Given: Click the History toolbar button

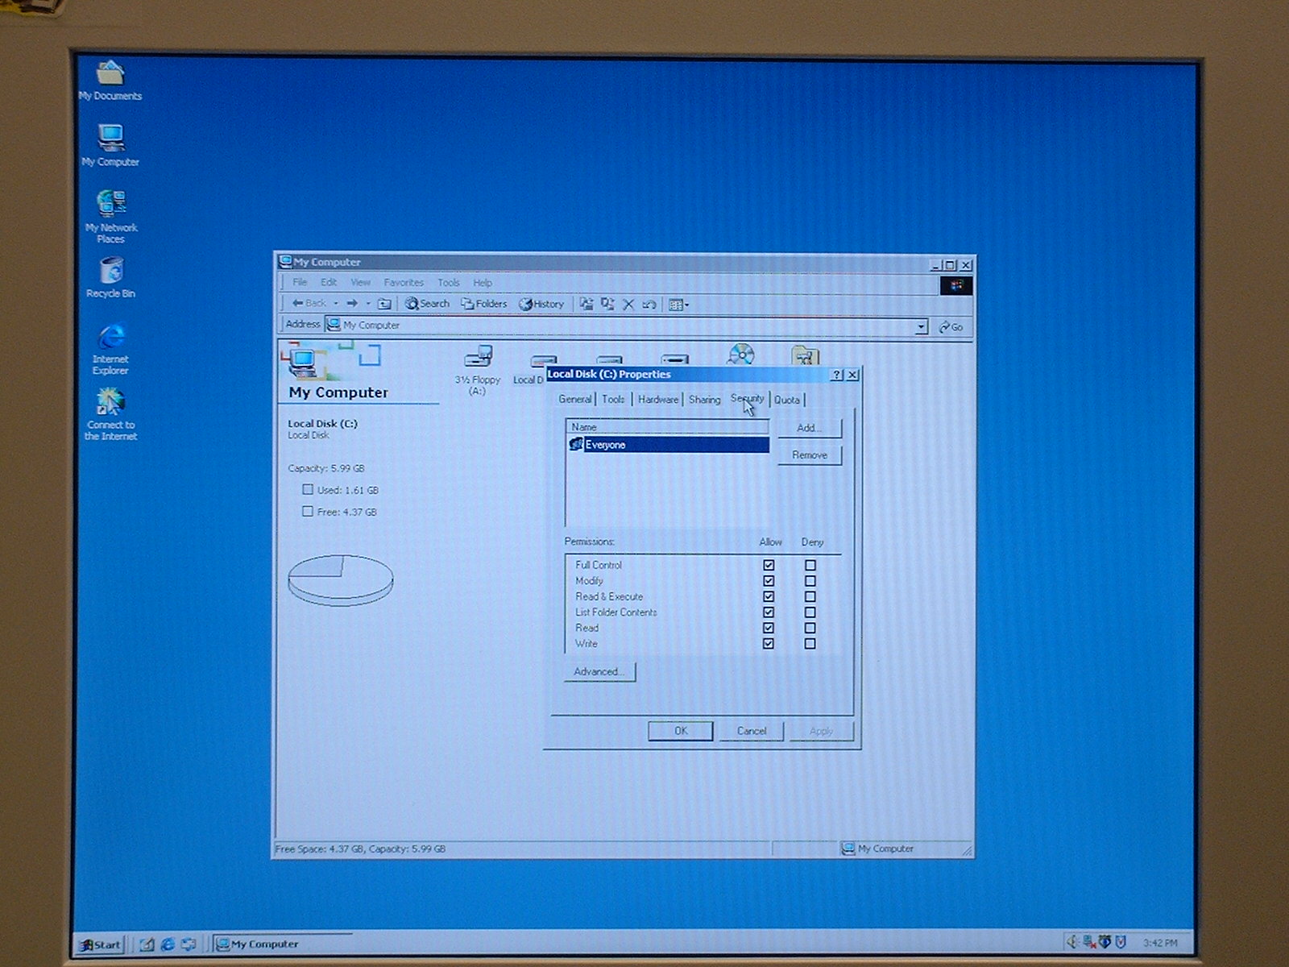Looking at the screenshot, I should (541, 304).
